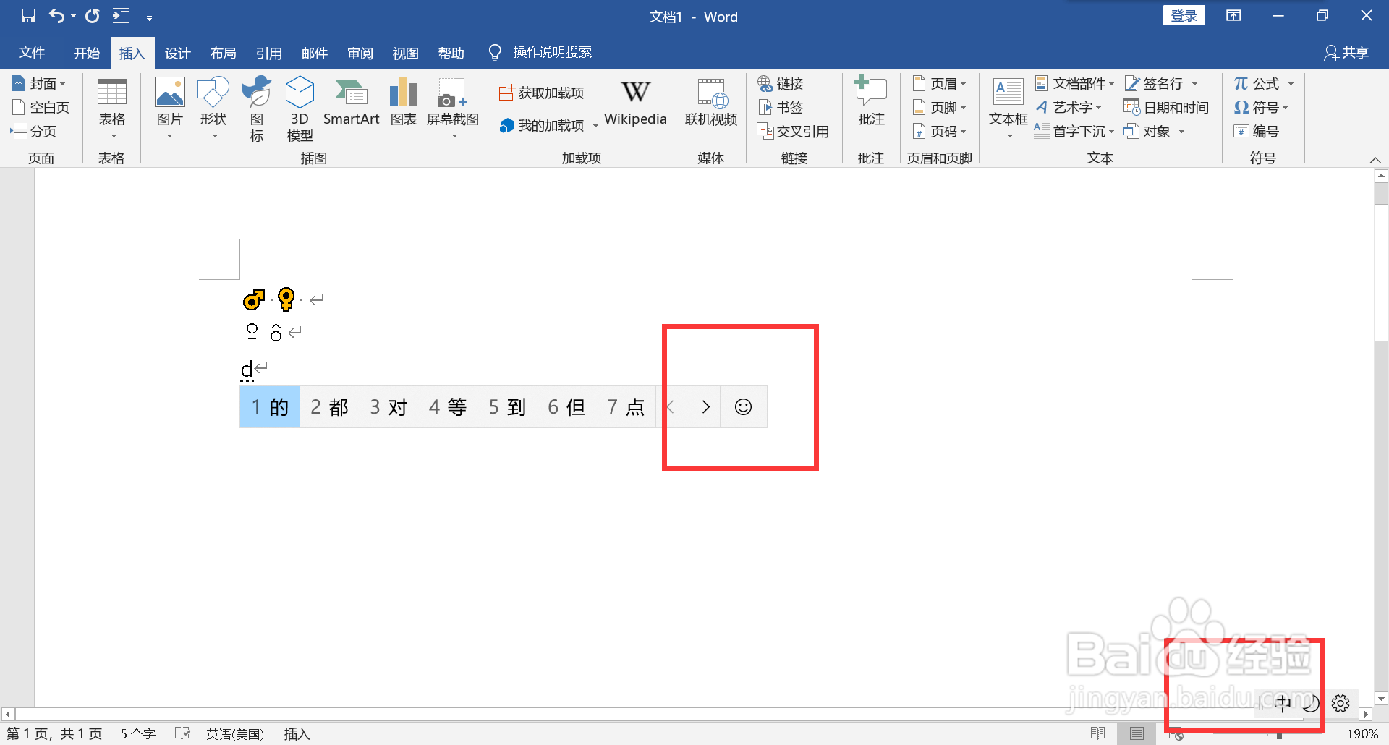Screen dimensions: 1389x745
Task: Take a 屏幕截图 screenshot capture
Action: [452, 107]
